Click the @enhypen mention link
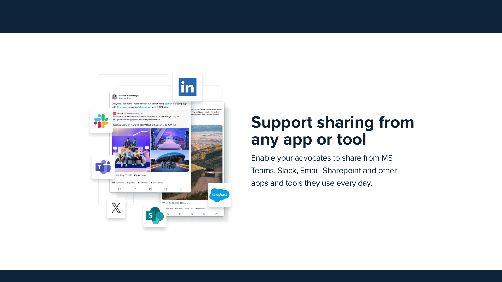 click(122, 107)
